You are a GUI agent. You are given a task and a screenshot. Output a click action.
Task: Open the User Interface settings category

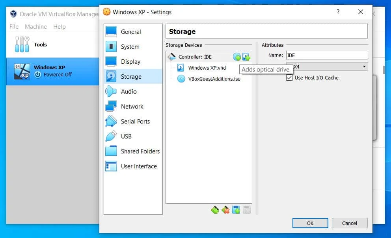tap(133, 166)
